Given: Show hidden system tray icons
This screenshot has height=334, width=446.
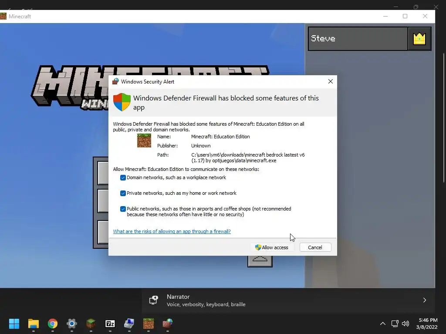Looking at the screenshot, I should (x=383, y=324).
